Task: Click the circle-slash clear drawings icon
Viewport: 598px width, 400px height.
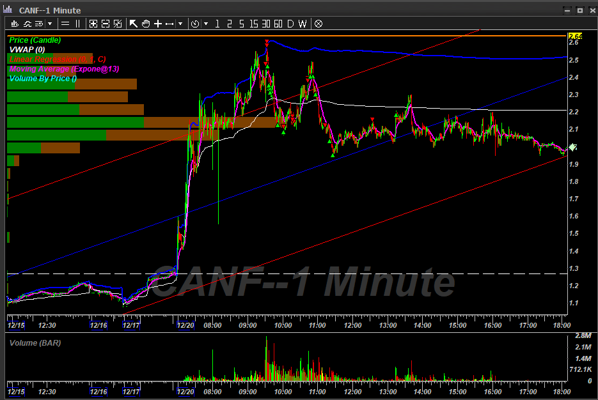Action: pos(318,24)
